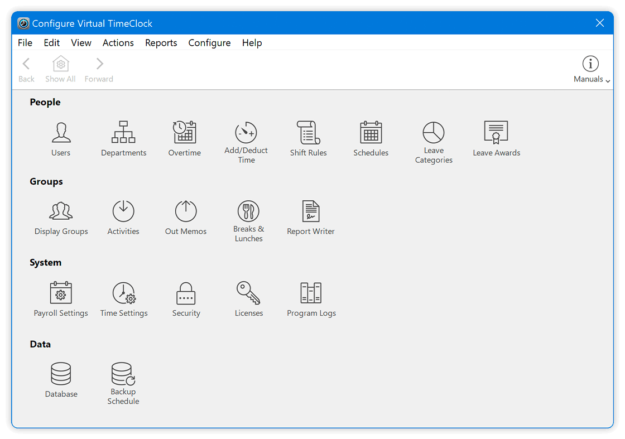Open the Backup Schedule settings
This screenshot has height=439, width=625.
123,375
